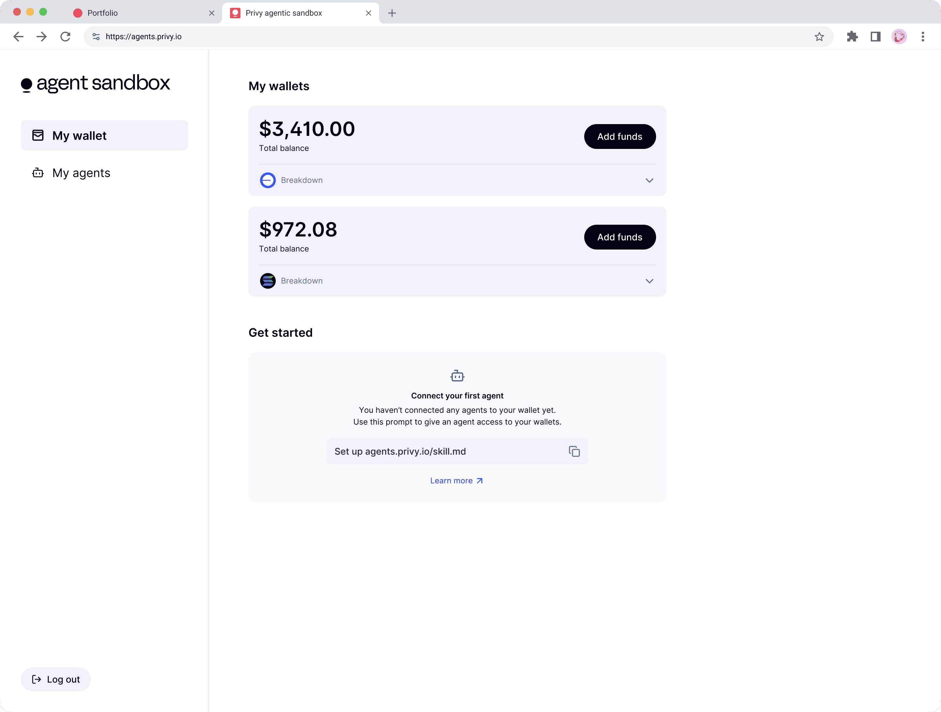Image resolution: width=941 pixels, height=712 pixels.
Task: Log out of agent sandbox
Action: pos(56,679)
